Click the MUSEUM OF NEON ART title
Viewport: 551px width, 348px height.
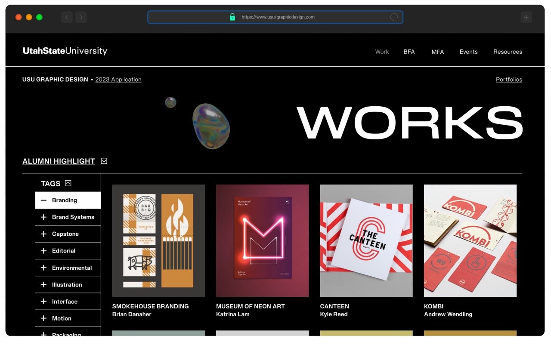251,306
